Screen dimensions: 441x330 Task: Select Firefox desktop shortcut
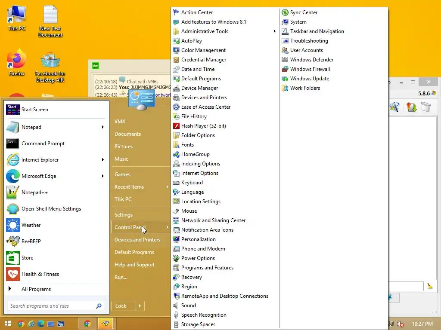[x=16, y=62]
